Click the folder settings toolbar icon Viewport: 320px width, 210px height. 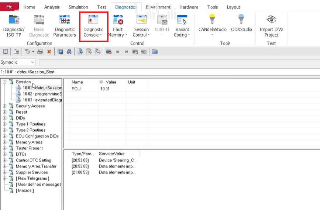16,52
